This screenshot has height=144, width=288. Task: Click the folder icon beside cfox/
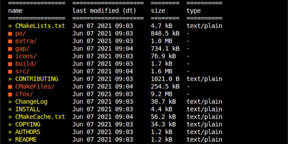coord(10,94)
